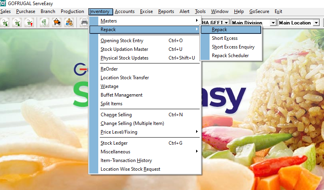Open Location Wise Stock Request
The height and width of the screenshot is (190, 324).
tap(145, 169)
